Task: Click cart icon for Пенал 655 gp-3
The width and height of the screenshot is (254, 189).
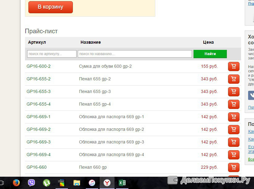Action: (234, 92)
